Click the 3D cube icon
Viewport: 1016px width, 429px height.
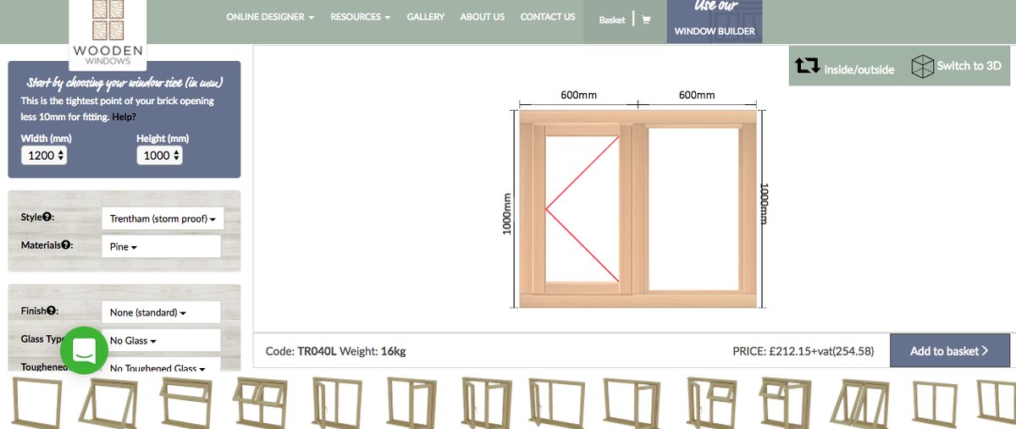pyautogui.click(x=921, y=68)
